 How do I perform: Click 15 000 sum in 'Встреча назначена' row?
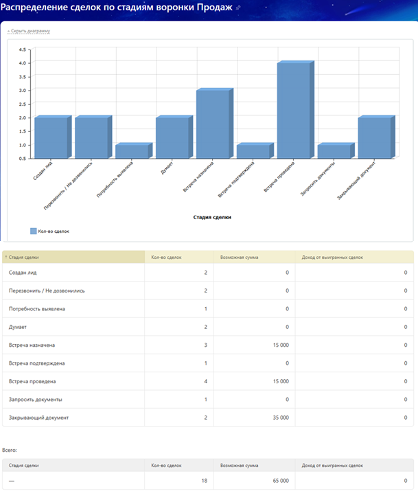281,345
